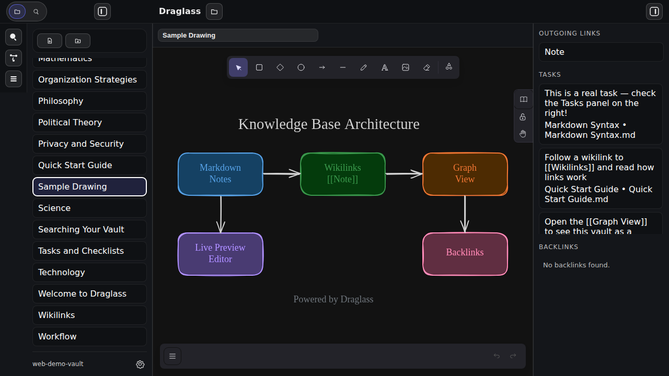
Task: Create a new folder
Action: pos(78,41)
